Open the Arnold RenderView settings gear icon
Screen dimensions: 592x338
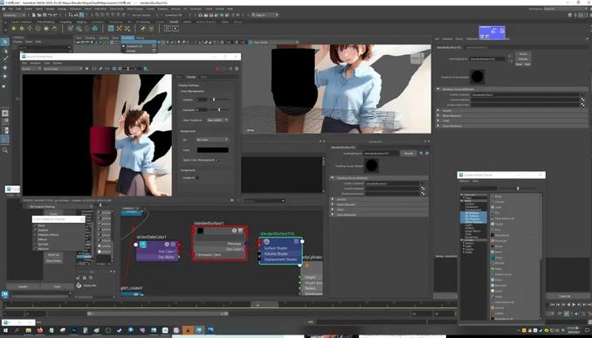[x=237, y=68]
